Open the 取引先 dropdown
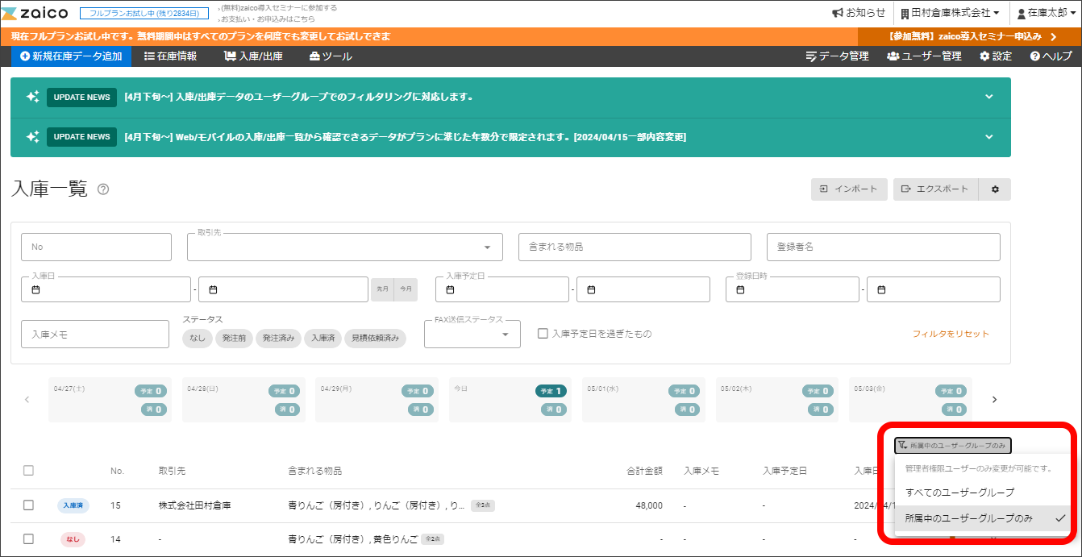This screenshot has width=1082, height=557. [x=344, y=247]
